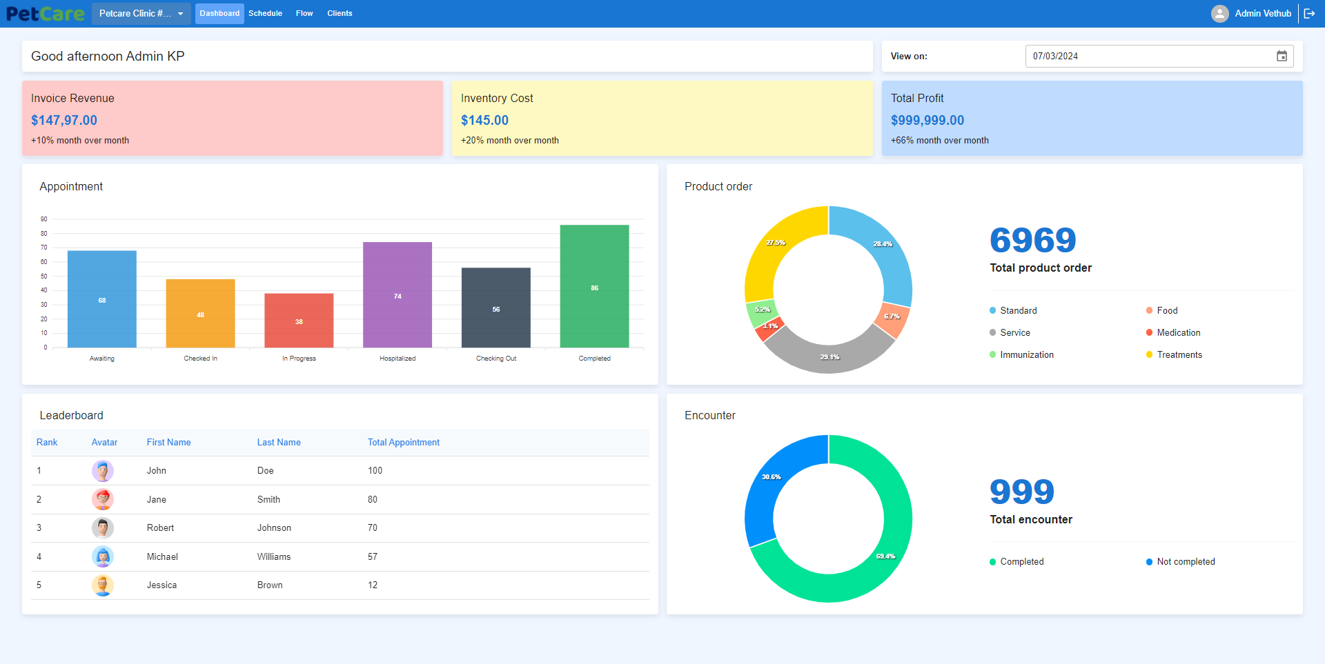Click the Checked In bar showing 48
1325x664 pixels.
click(200, 314)
